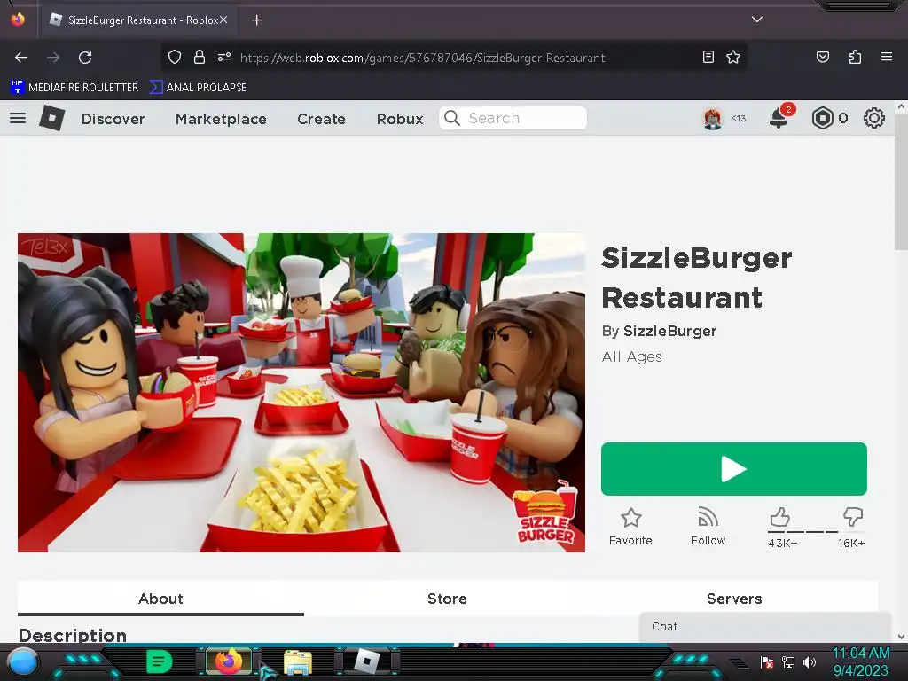Click the page vertical scrollbar thumb
Screen dimensions: 908x681
(x=901, y=183)
